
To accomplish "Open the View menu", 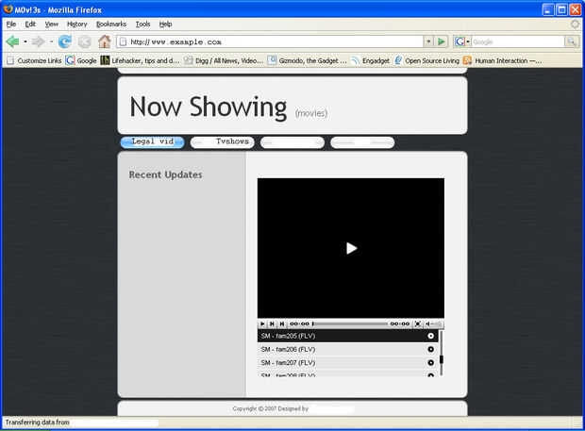I will pos(52,25).
